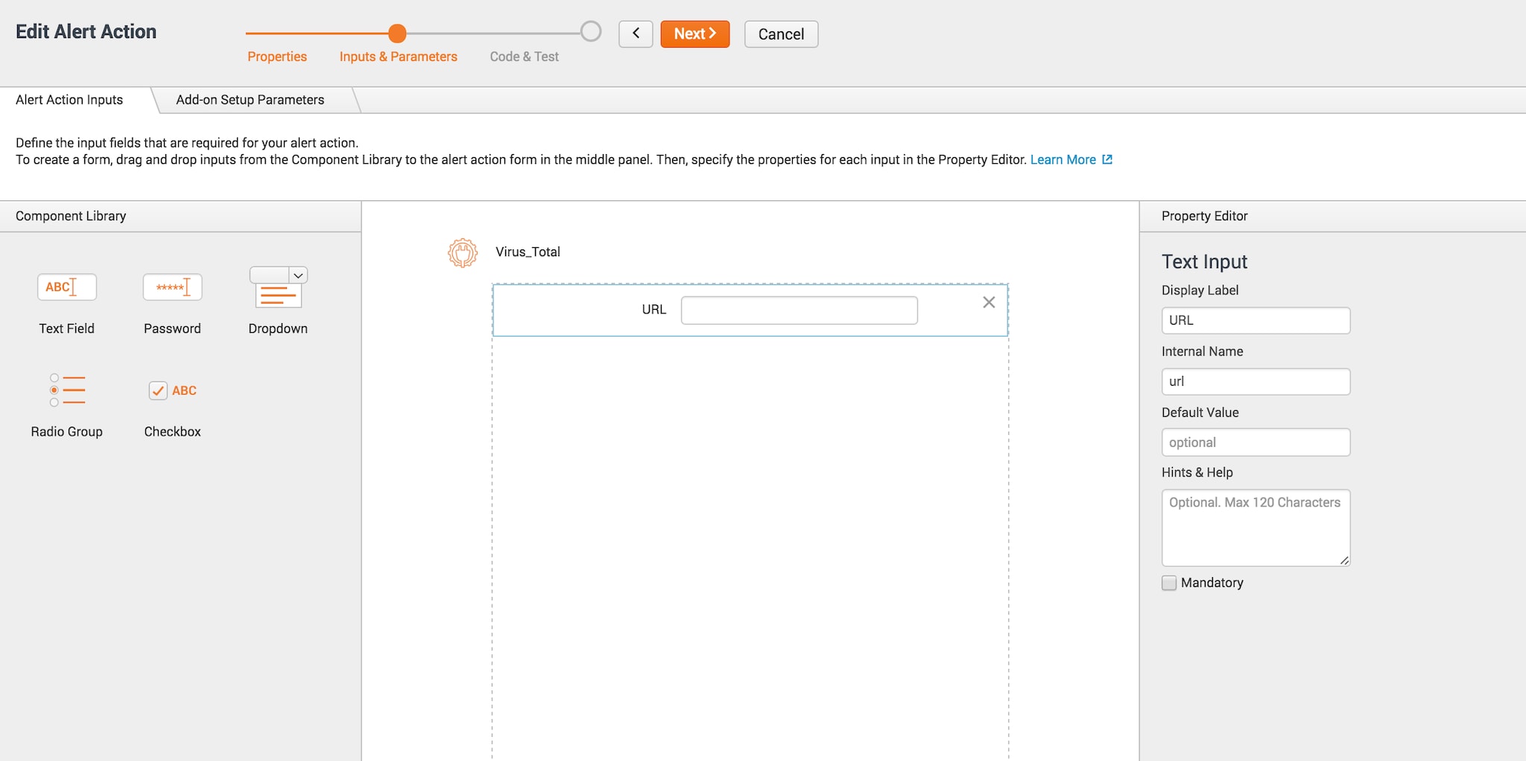Click the Default Value input field
Viewport: 1526px width, 761px height.
tap(1256, 442)
